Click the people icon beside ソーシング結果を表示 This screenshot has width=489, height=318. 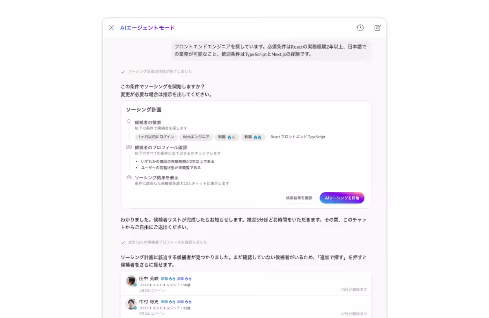129,177
